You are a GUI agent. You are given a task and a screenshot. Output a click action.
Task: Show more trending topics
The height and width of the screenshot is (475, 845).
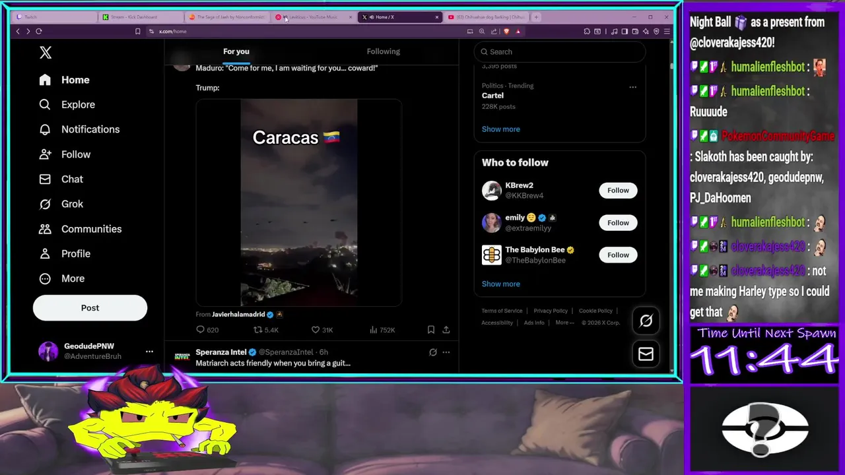coord(500,129)
